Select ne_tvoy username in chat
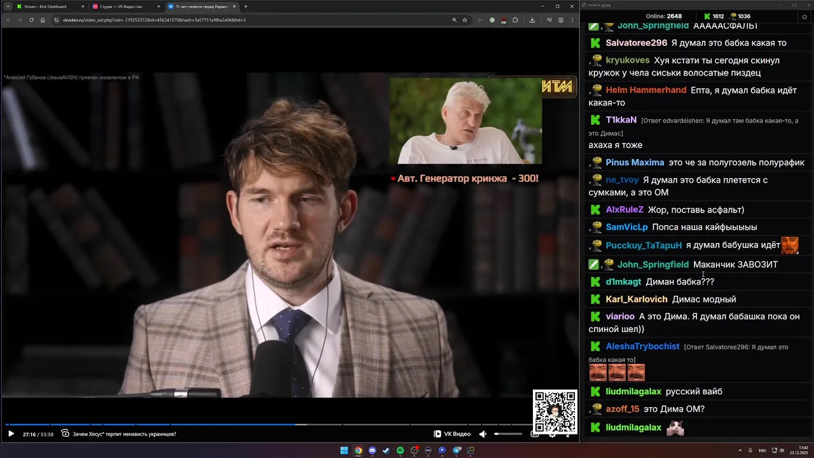Viewport: 814px width, 458px height. click(623, 180)
